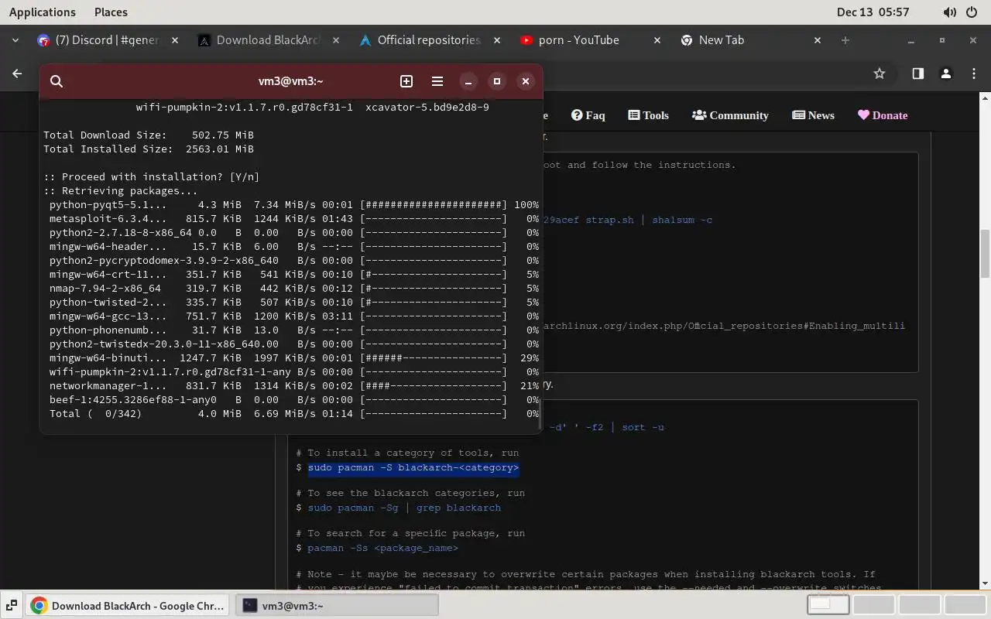This screenshot has height=619, width=991.
Task: Click the mingw-w64-binuti progress row
Action: (x=293, y=358)
